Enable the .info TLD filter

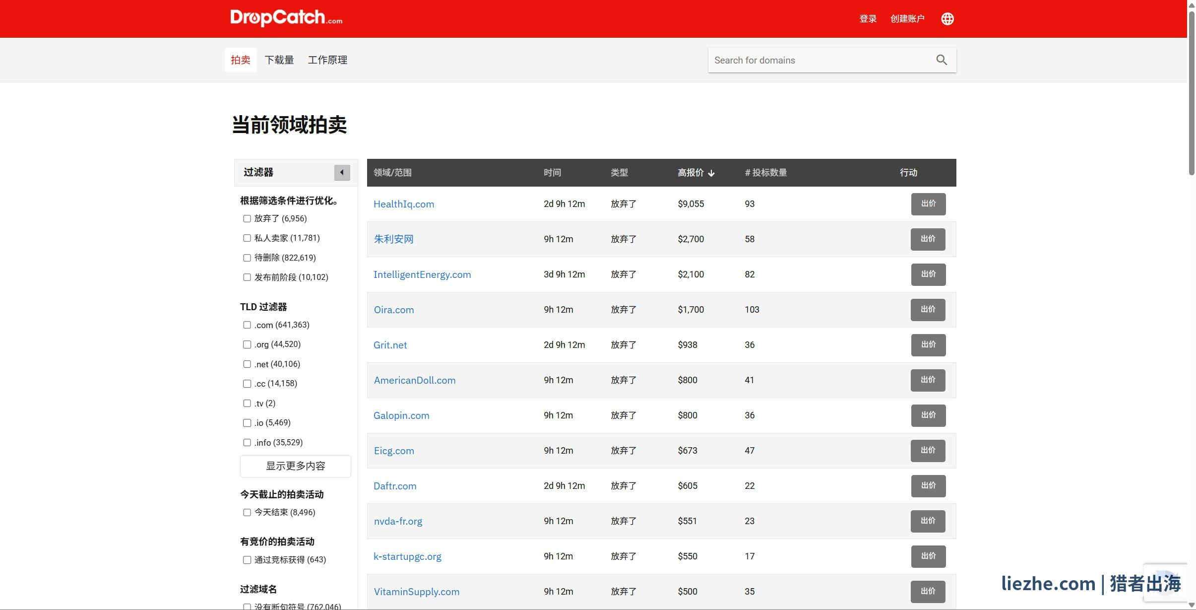click(x=247, y=443)
